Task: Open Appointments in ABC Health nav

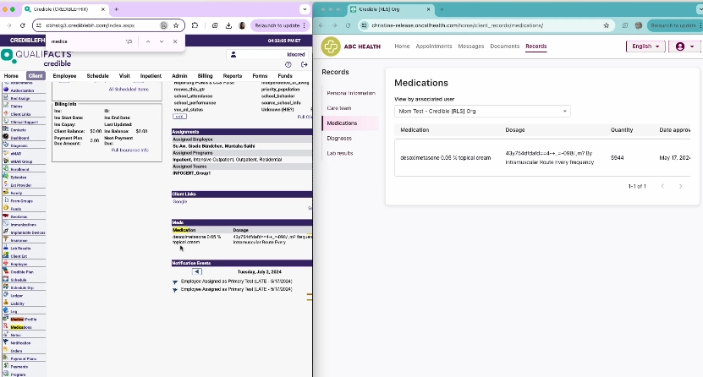Action: tap(433, 46)
